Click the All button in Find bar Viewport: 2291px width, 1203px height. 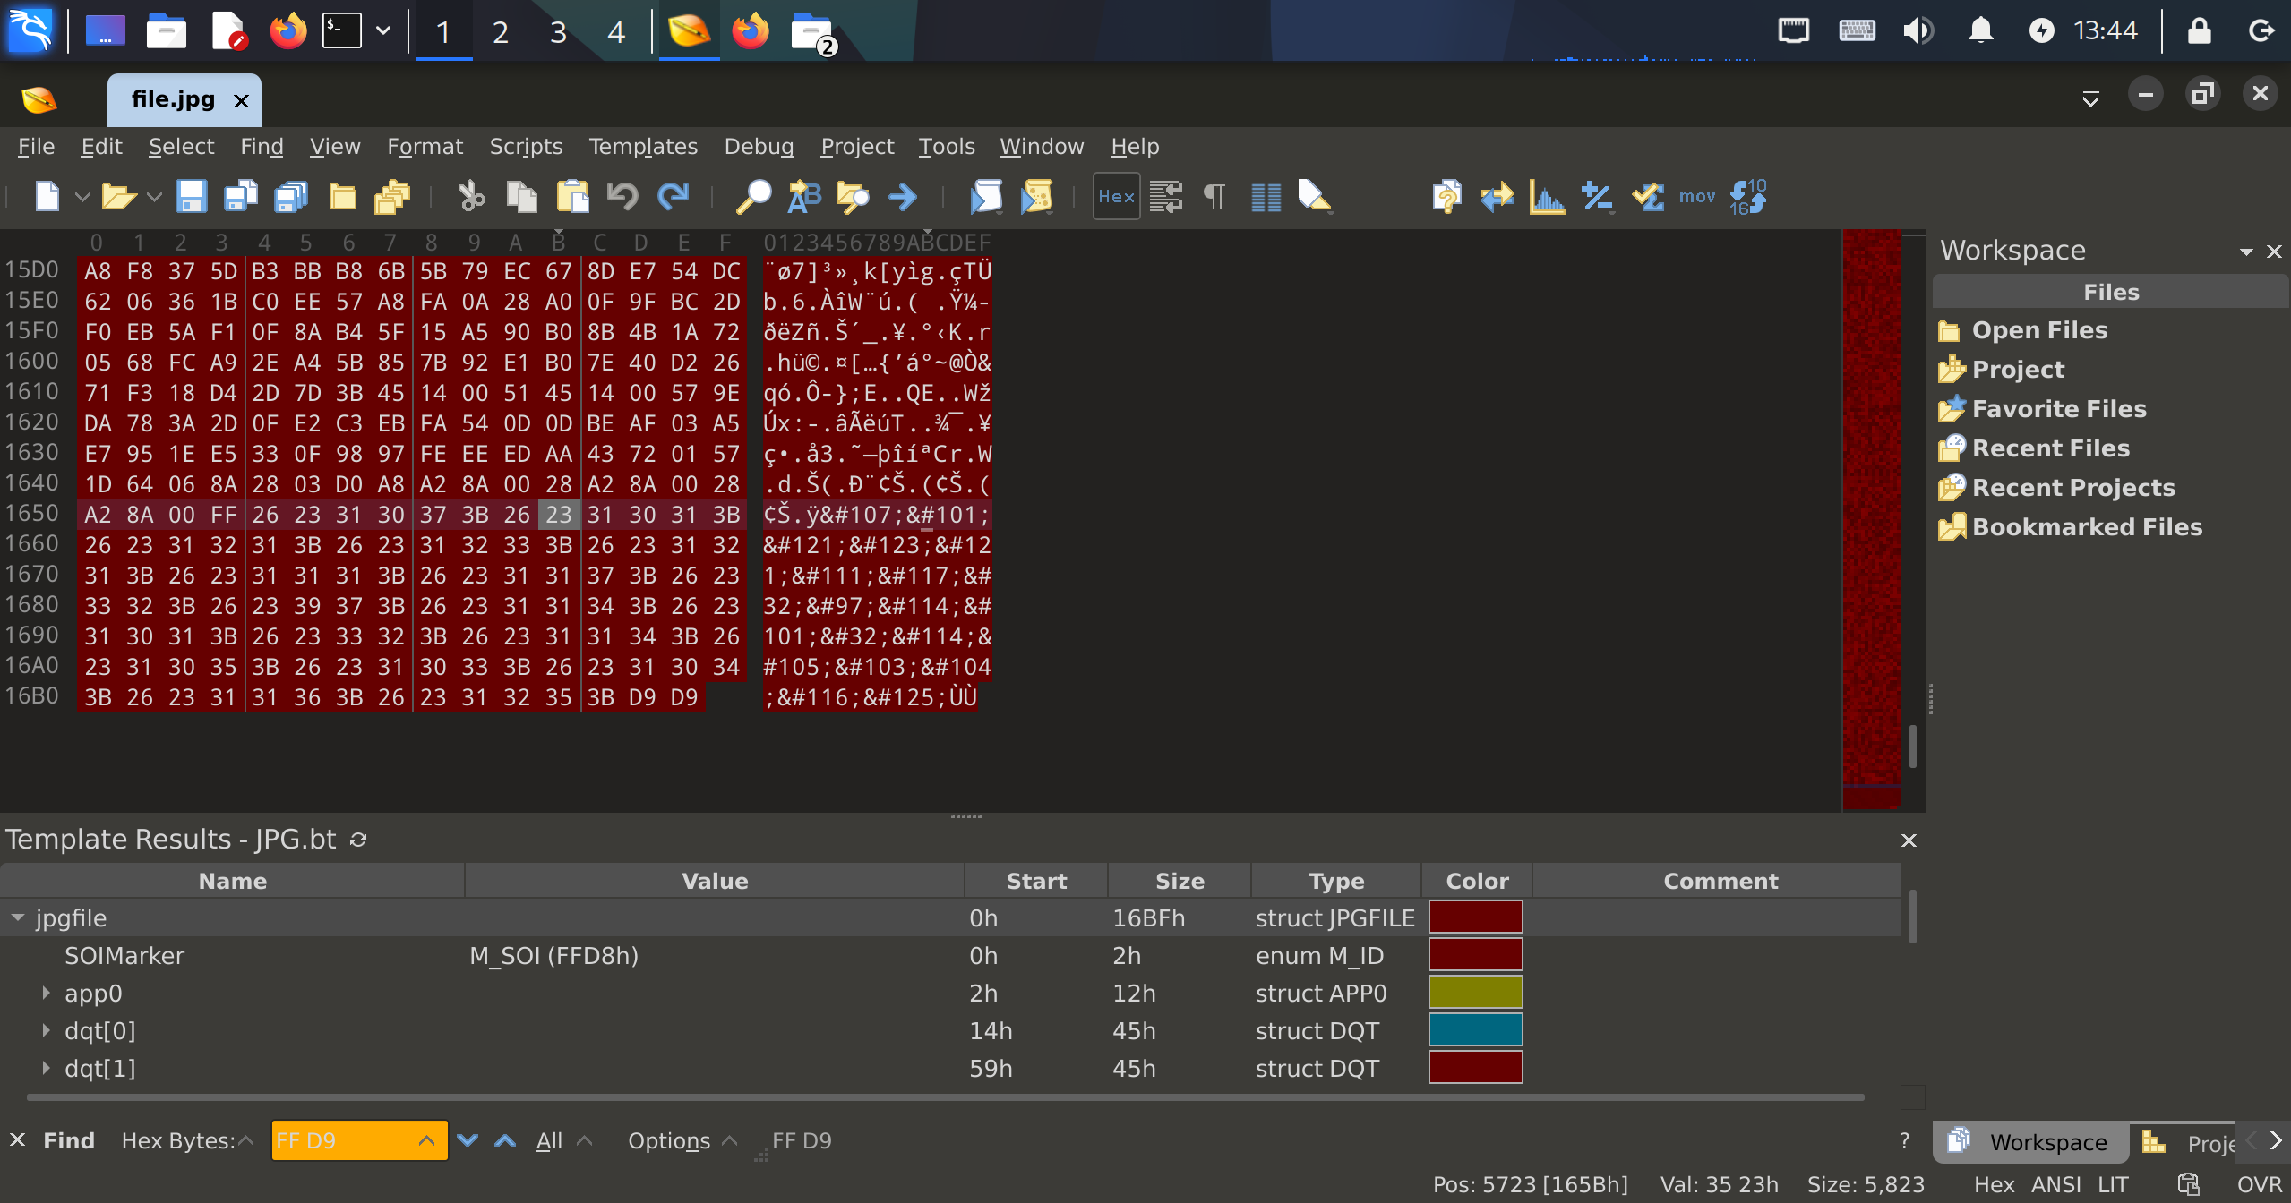(x=549, y=1140)
